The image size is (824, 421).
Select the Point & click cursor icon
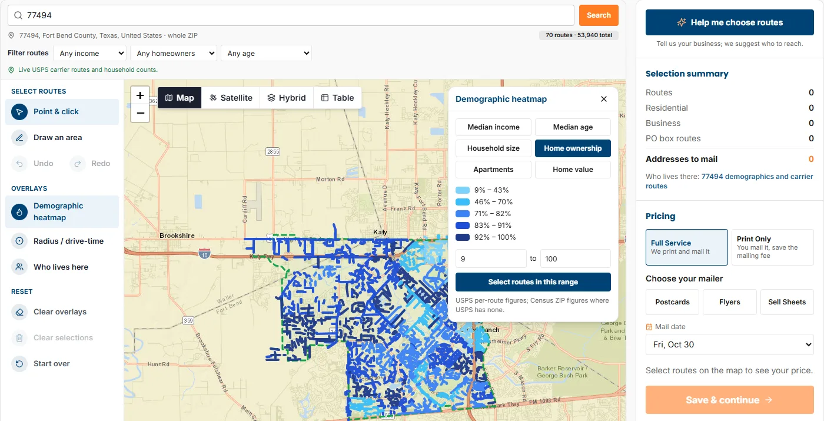coord(19,112)
